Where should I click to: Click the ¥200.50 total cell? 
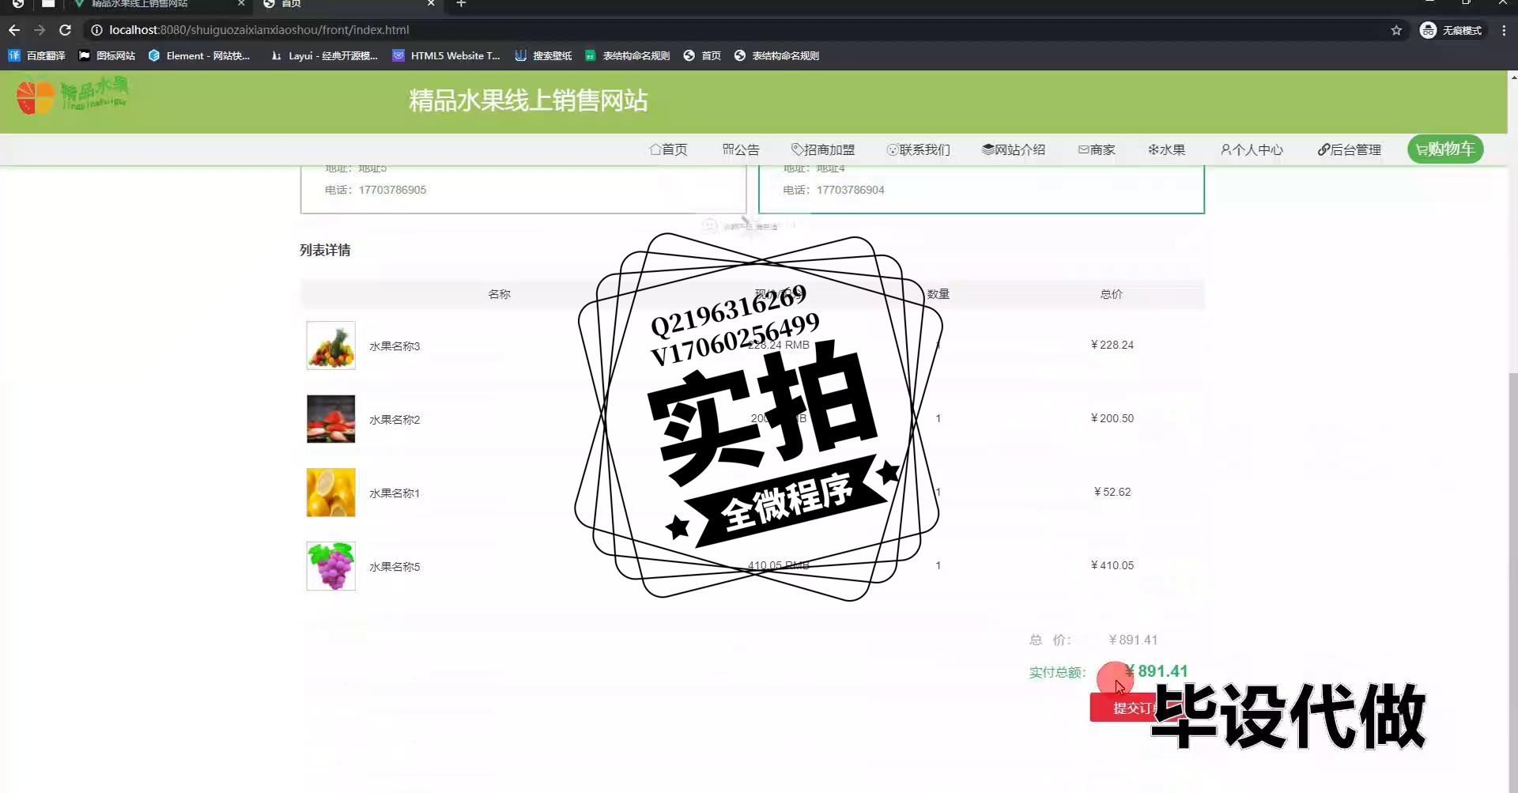coord(1112,418)
